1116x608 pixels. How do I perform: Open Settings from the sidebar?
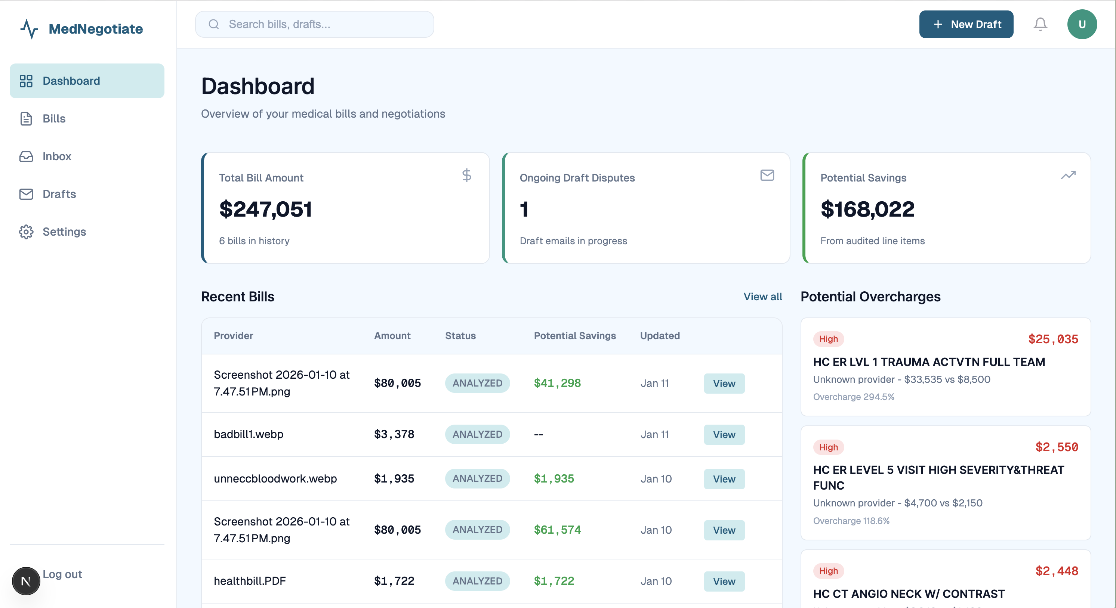click(x=64, y=231)
